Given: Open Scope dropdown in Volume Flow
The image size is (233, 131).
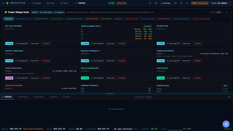Looking at the screenshot, I should (x=187, y=43).
